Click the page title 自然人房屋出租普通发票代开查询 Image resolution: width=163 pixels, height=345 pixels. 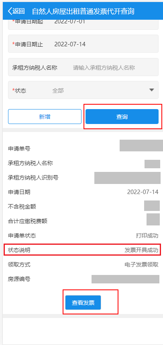click(83, 11)
